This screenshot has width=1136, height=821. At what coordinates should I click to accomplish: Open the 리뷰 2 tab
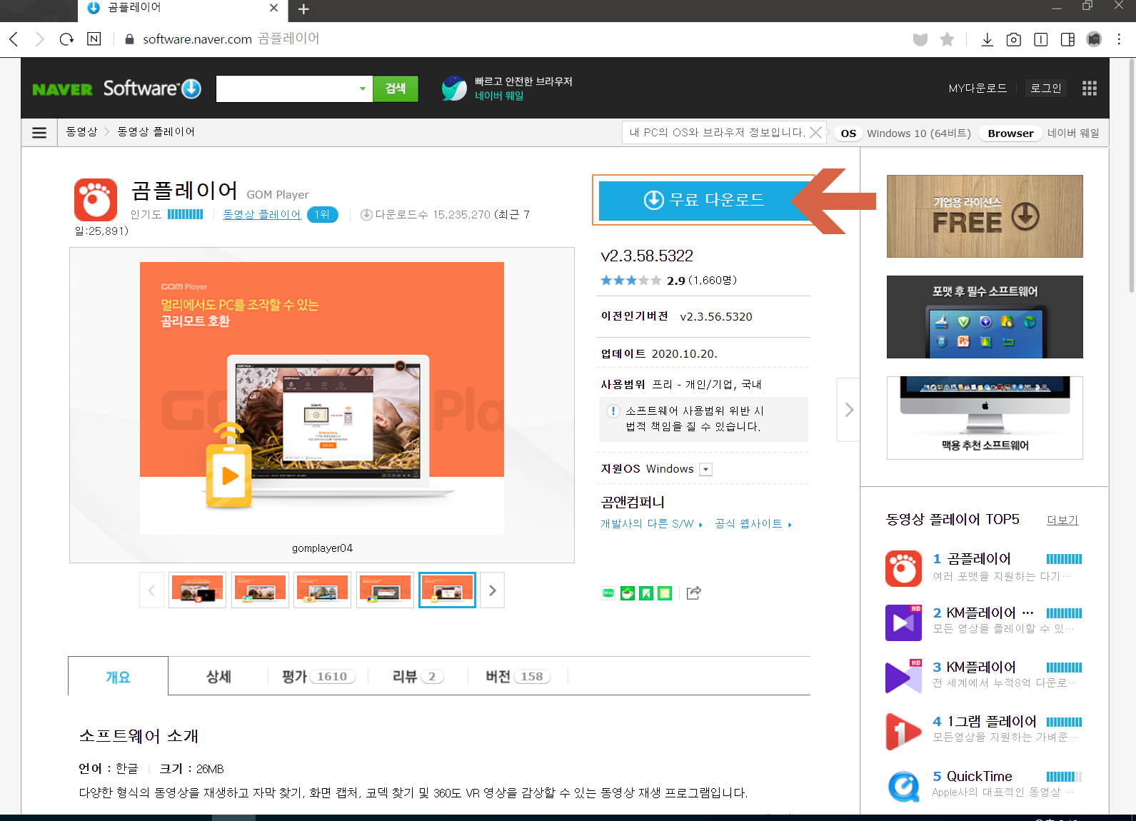coord(418,676)
